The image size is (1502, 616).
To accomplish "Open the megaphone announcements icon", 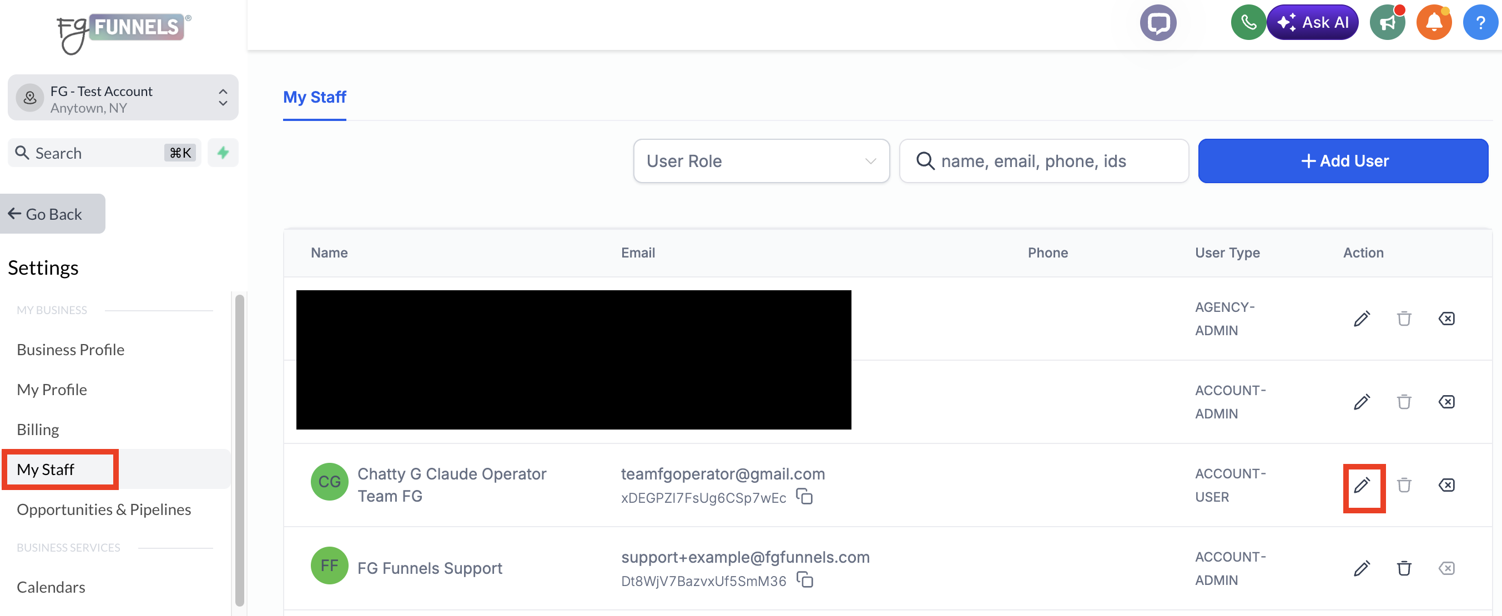I will click(x=1387, y=23).
